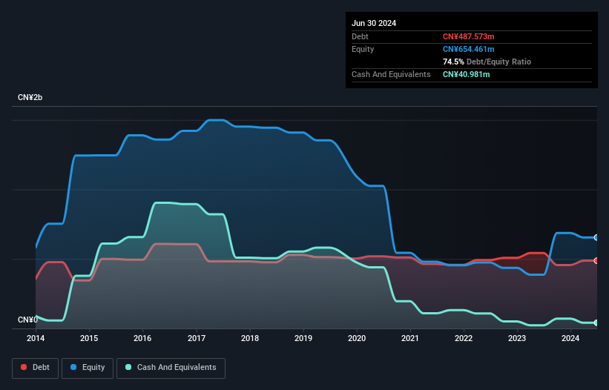Click the 2022 x-axis label
The image size is (609, 390).
pyautogui.click(x=464, y=338)
